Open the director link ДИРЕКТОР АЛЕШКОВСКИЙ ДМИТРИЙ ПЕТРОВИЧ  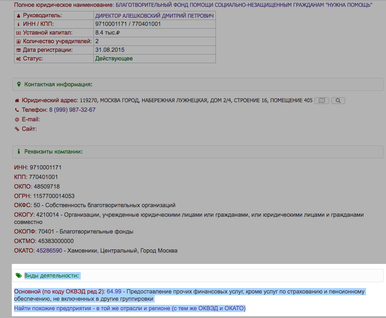pos(154,16)
